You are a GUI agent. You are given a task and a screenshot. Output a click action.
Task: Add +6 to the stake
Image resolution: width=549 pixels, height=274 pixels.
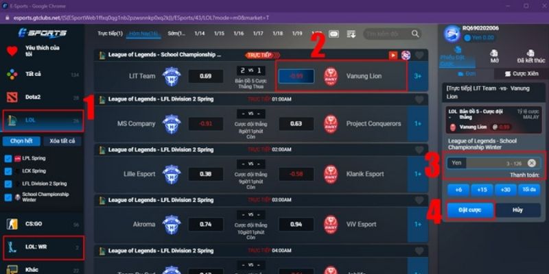tap(458, 190)
